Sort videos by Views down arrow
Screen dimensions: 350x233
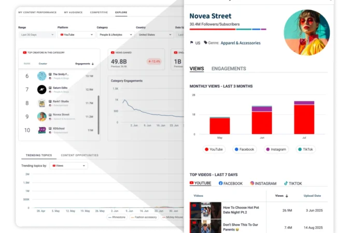(287, 196)
